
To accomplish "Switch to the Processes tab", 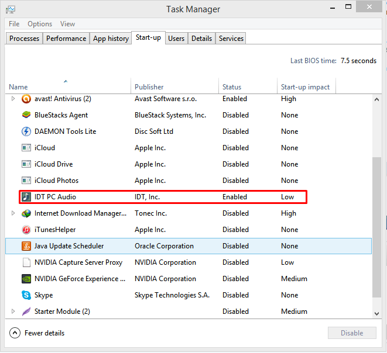I will (24, 39).
